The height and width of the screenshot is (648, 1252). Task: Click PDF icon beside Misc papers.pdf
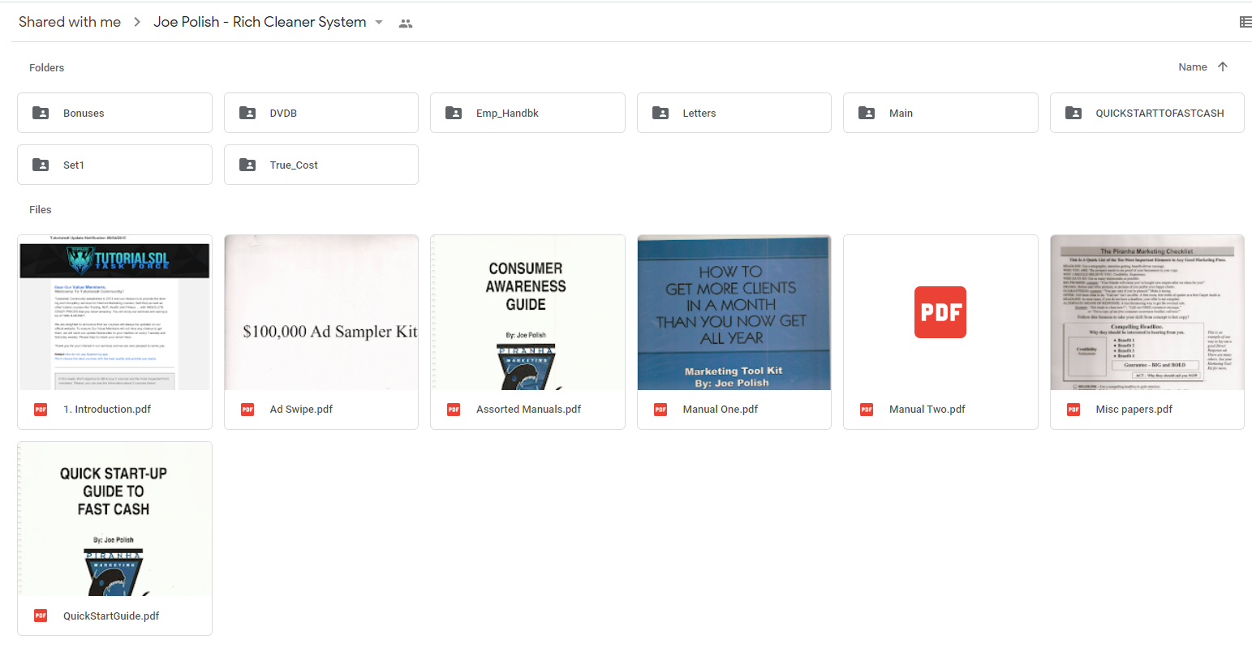tap(1073, 410)
